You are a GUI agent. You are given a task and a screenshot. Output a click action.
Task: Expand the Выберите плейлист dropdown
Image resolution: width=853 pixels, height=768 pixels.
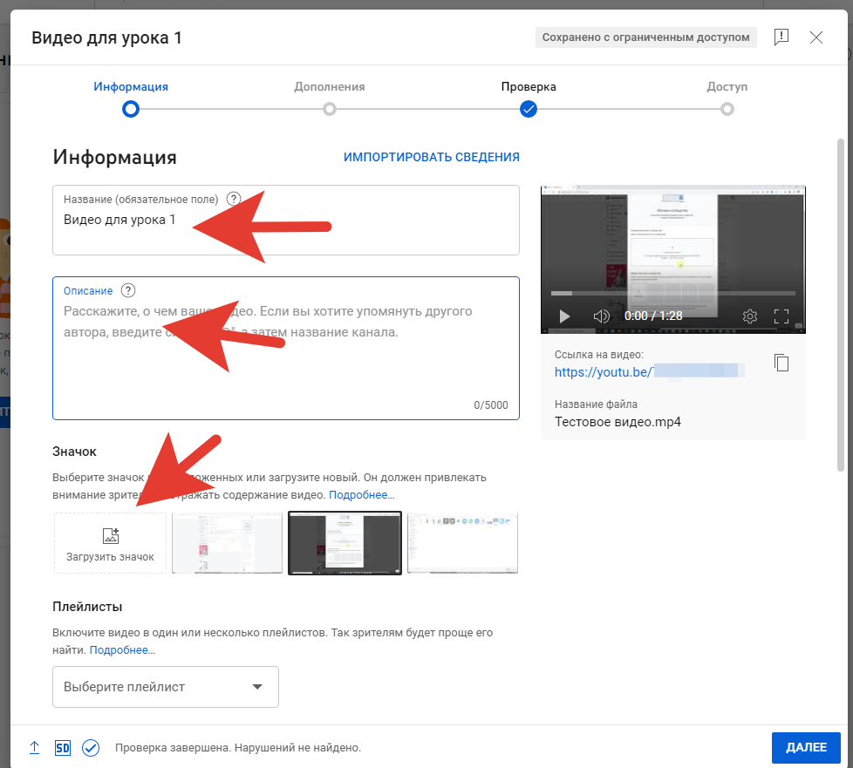[x=166, y=687]
